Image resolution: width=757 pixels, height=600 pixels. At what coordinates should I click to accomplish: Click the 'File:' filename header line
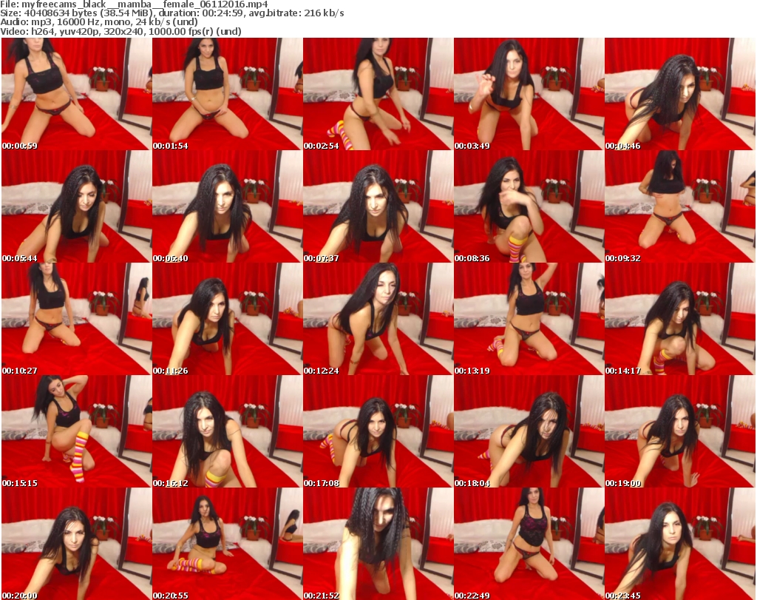135,4
